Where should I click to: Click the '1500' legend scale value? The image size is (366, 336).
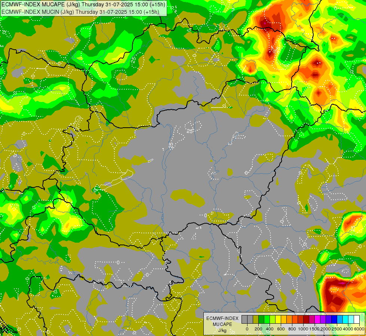[314, 329]
